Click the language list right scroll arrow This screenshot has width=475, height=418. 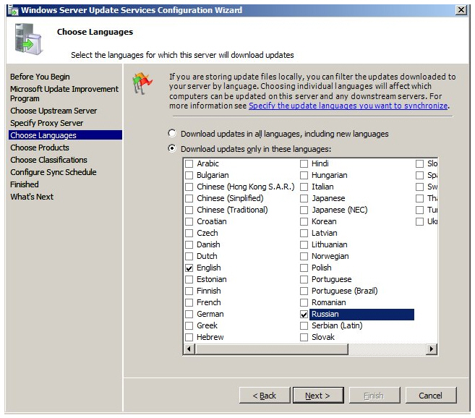coord(432,349)
